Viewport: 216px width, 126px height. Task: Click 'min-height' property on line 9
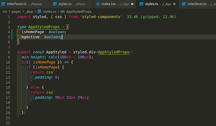pyautogui.click(x=33, y=57)
